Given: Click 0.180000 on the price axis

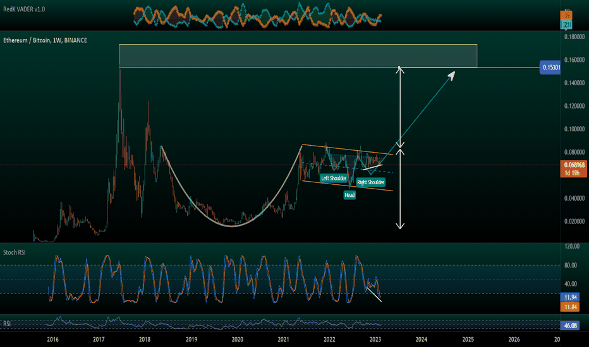Looking at the screenshot, I should coord(574,37).
